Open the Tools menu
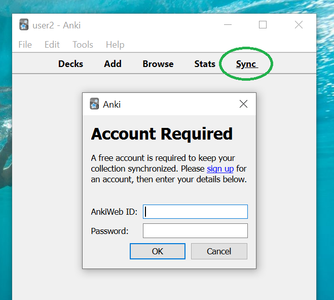Screen dimensions: 334x300 [83, 45]
